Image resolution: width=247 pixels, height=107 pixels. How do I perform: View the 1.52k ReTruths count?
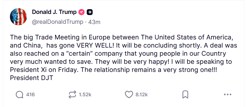click(x=85, y=95)
